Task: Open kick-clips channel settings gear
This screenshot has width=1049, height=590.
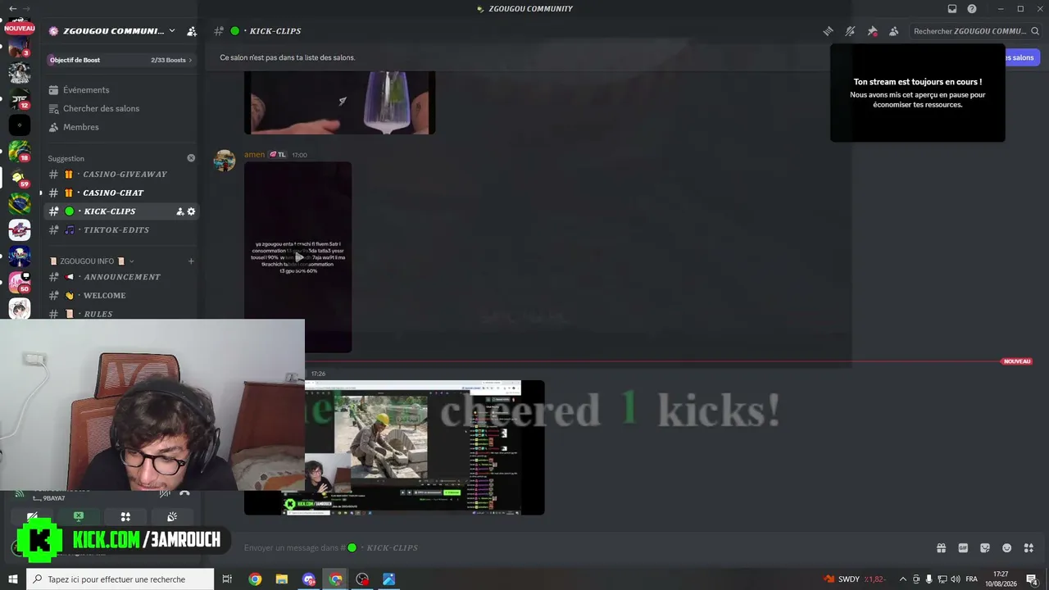Action: click(192, 211)
